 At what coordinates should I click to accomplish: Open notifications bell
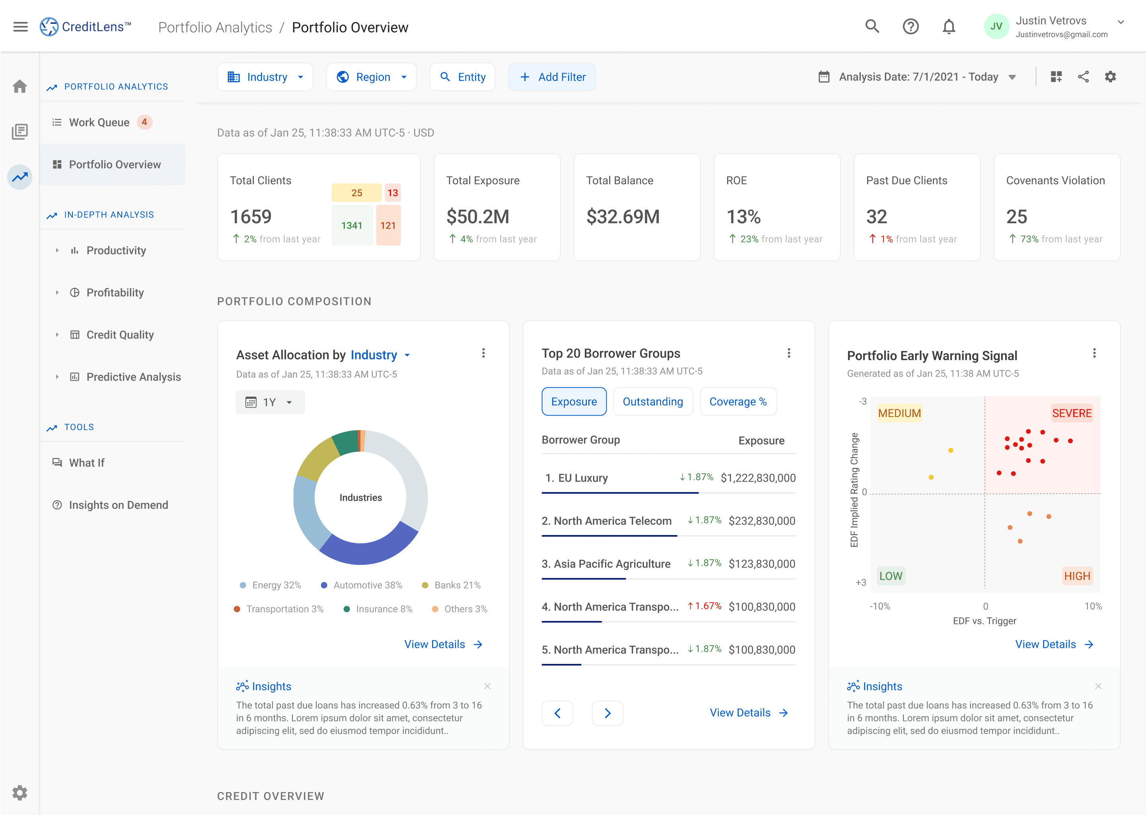tap(948, 26)
